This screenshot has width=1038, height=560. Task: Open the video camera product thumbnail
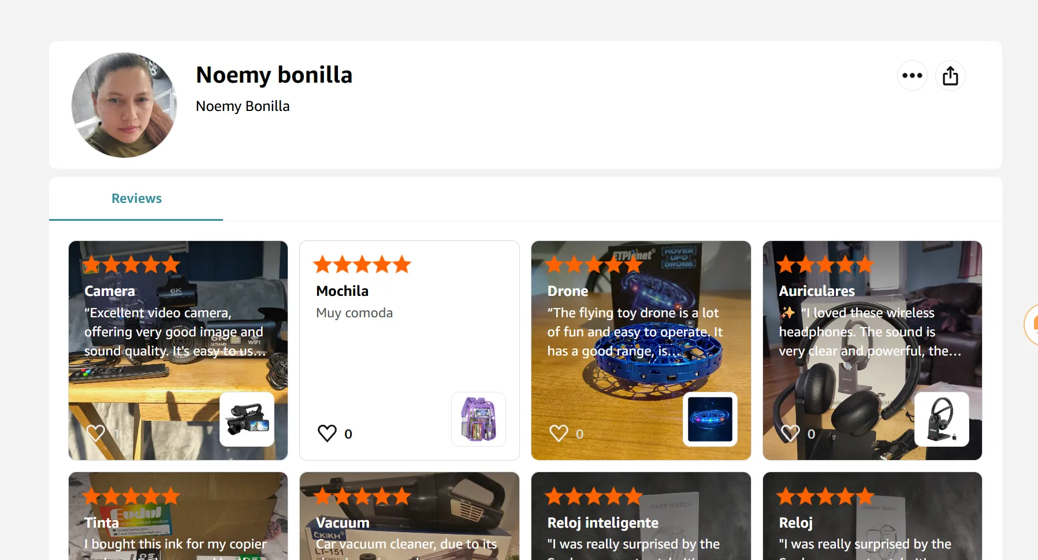tap(247, 420)
